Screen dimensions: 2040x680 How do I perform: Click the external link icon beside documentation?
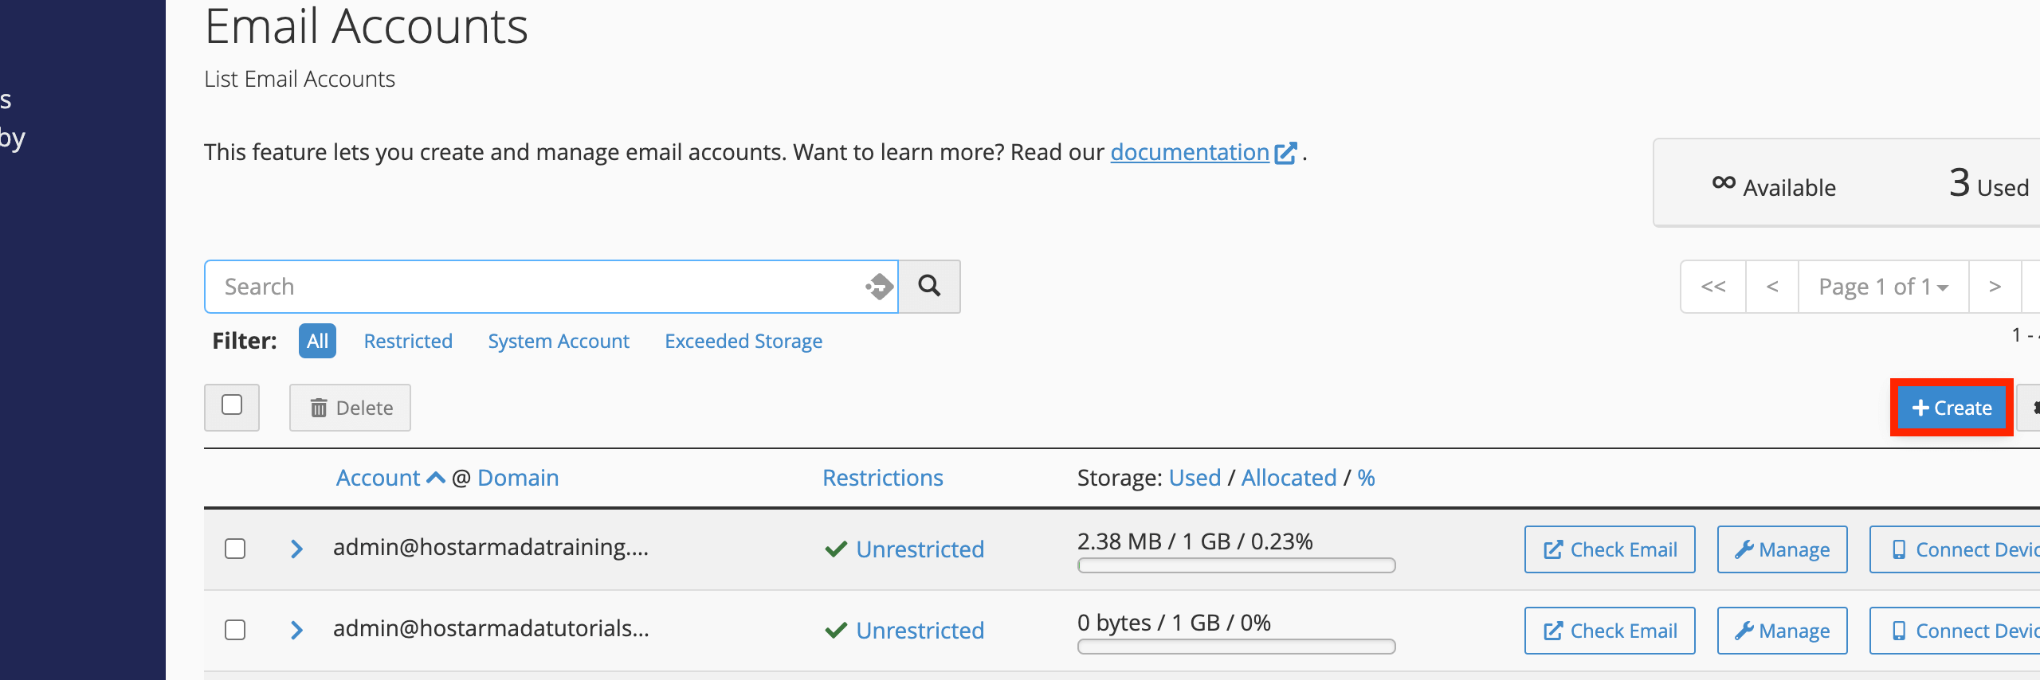1285,153
